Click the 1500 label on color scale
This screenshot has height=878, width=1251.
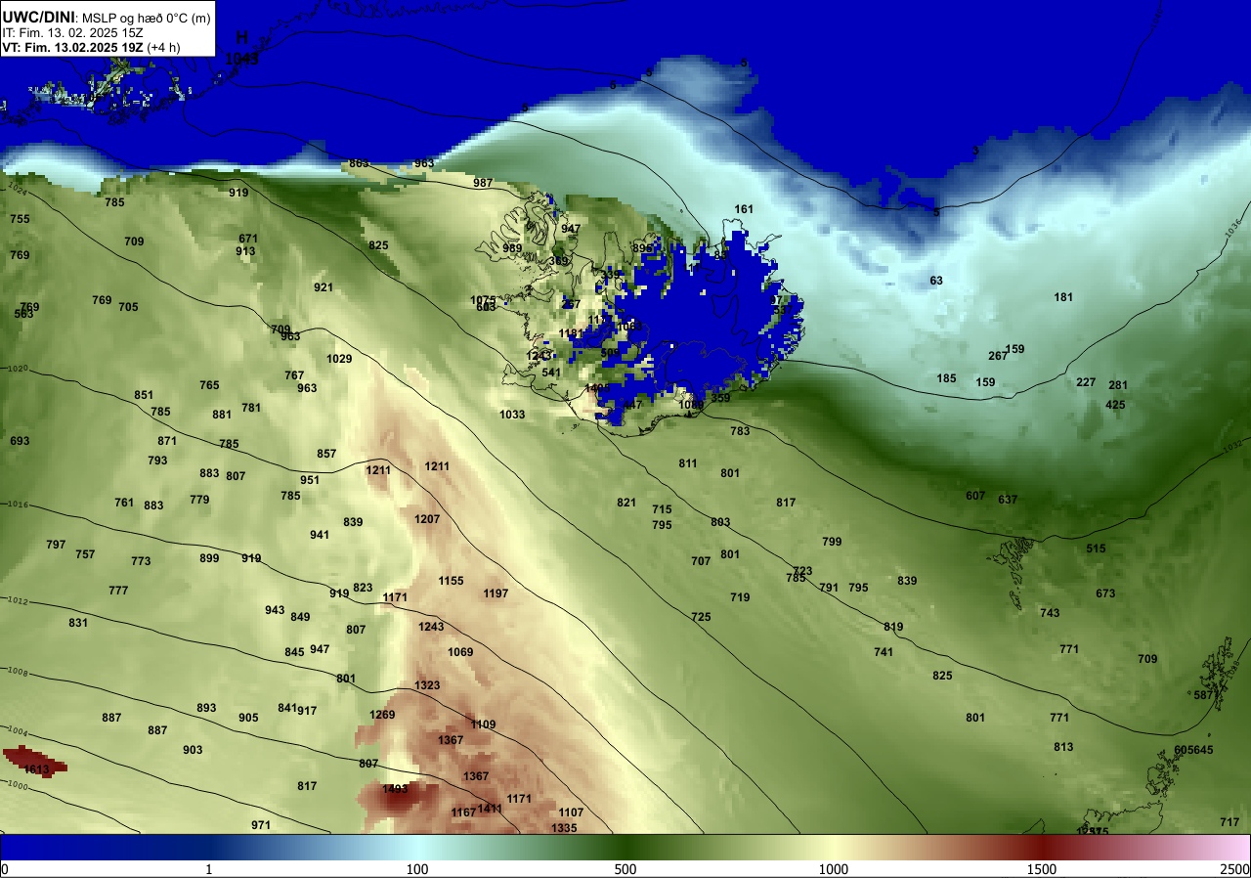1042,870
